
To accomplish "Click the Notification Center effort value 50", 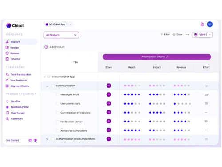I will tap(206, 122).
